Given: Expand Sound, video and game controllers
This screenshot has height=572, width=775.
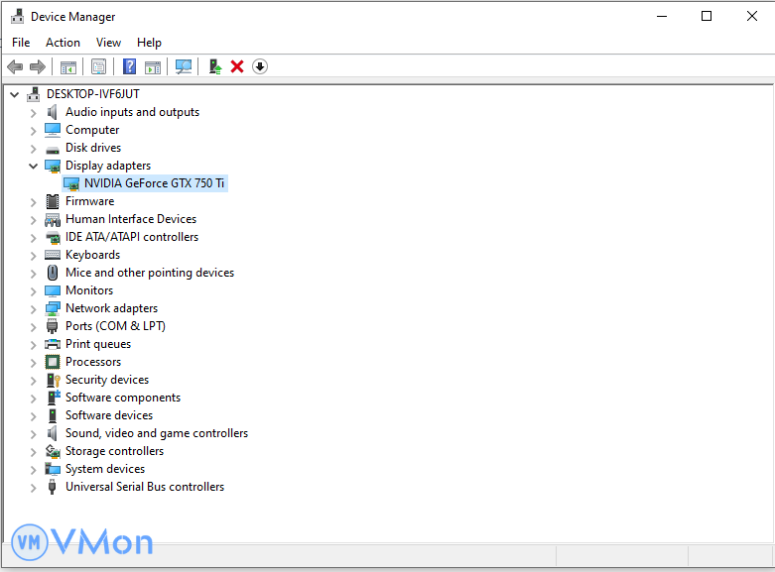Looking at the screenshot, I should (33, 433).
